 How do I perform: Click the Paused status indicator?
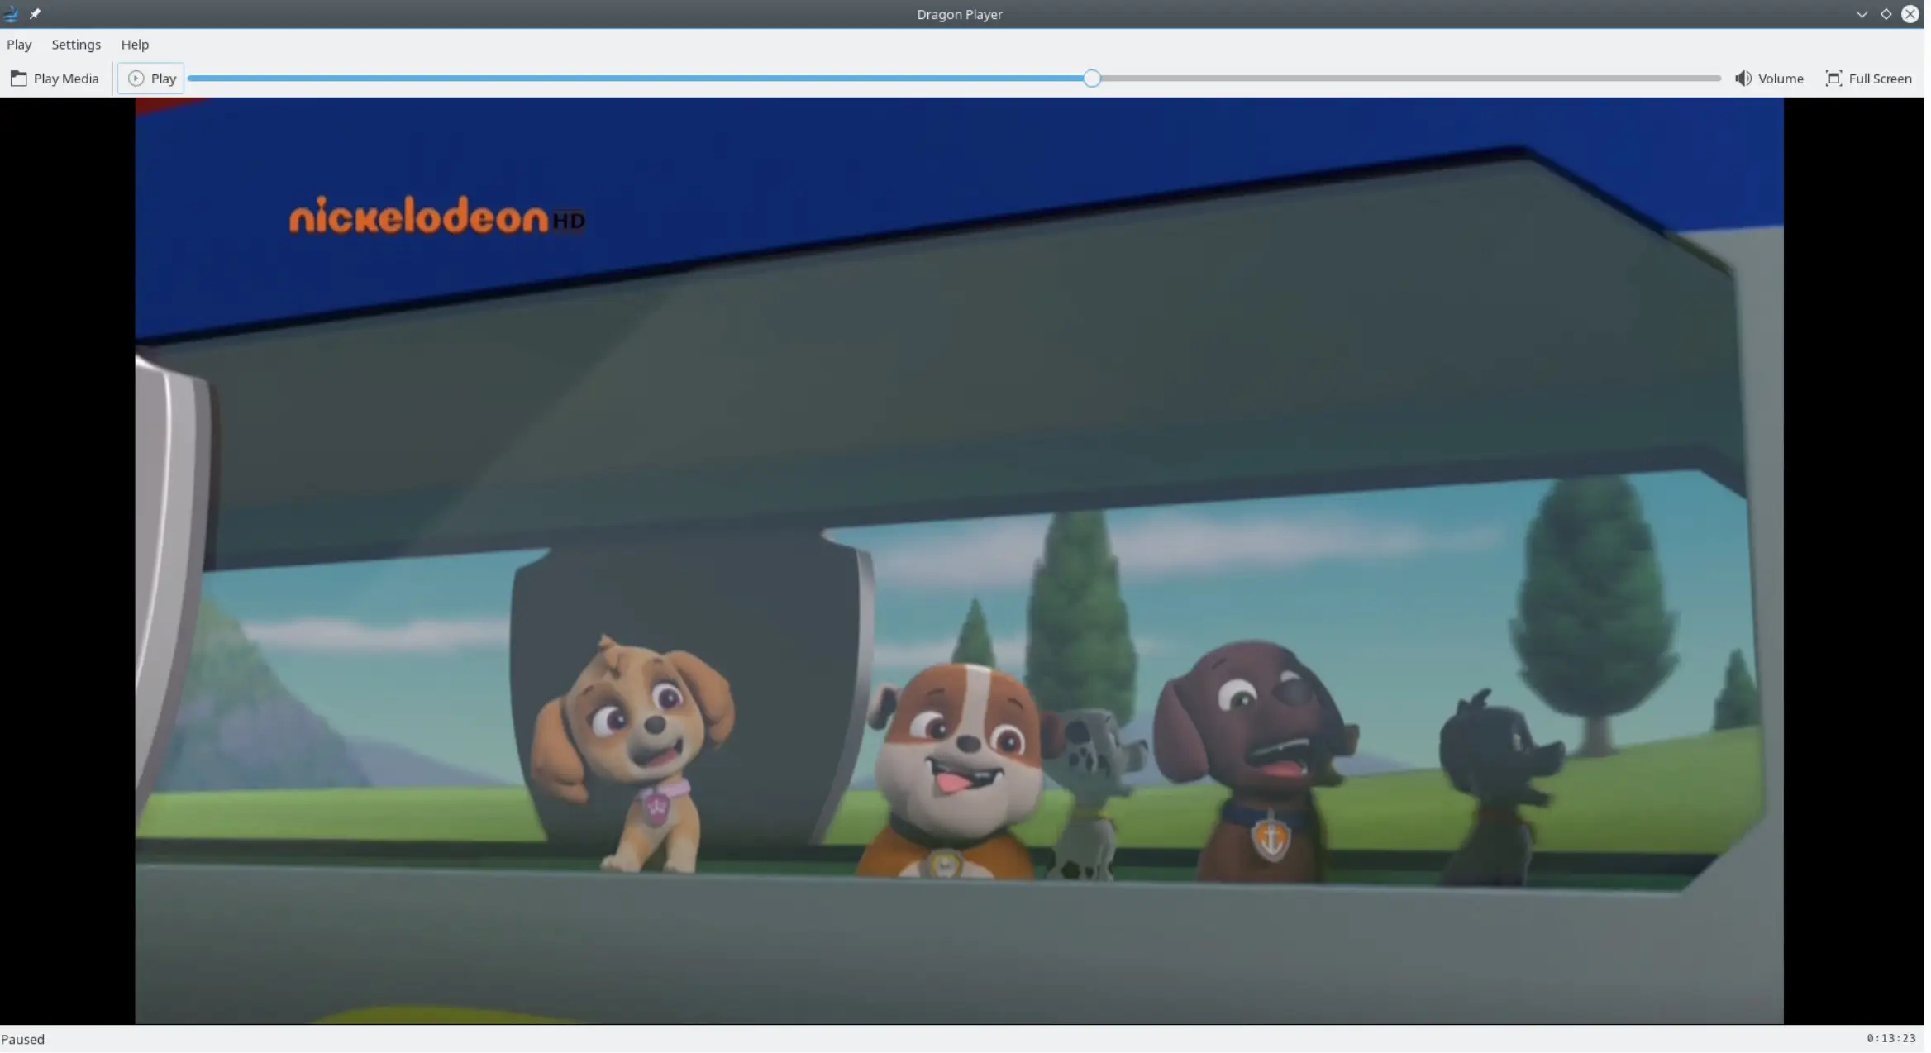[22, 1039]
